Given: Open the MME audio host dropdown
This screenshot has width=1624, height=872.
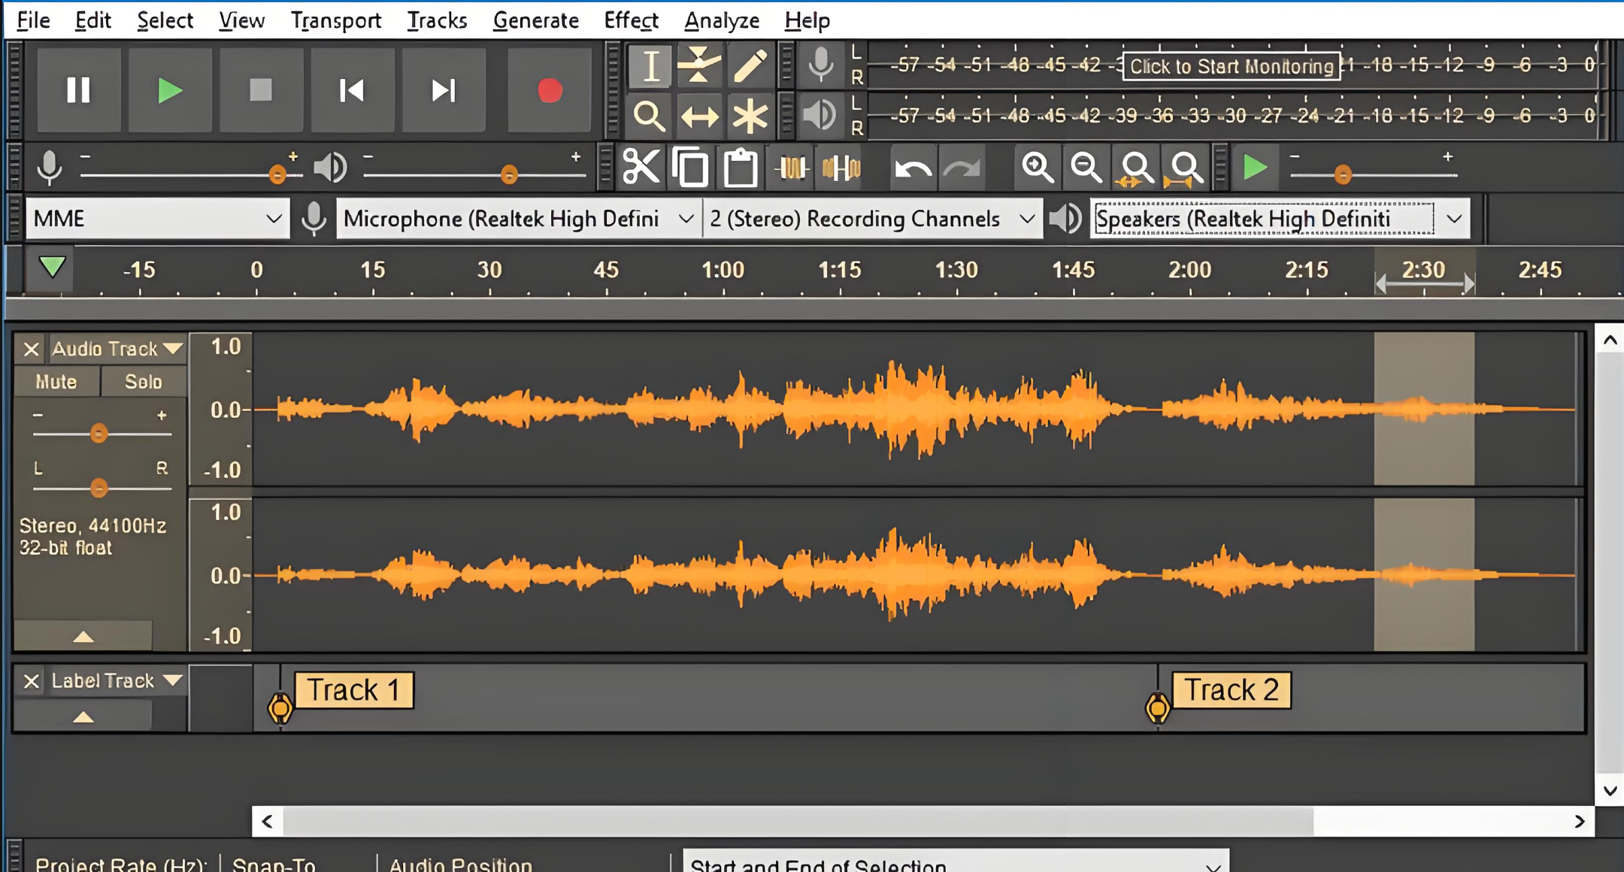Looking at the screenshot, I should click(x=157, y=219).
